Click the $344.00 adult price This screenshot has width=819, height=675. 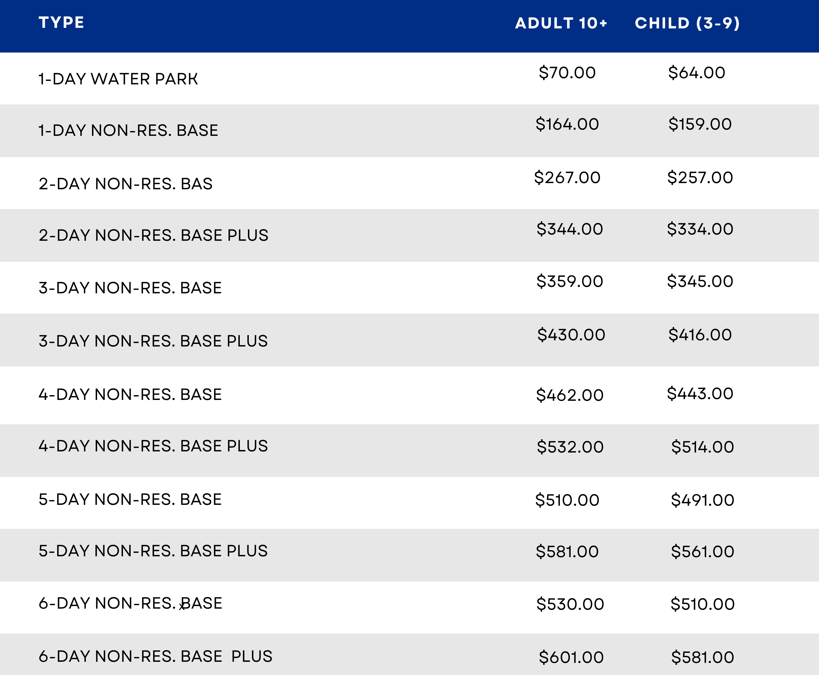(x=570, y=229)
